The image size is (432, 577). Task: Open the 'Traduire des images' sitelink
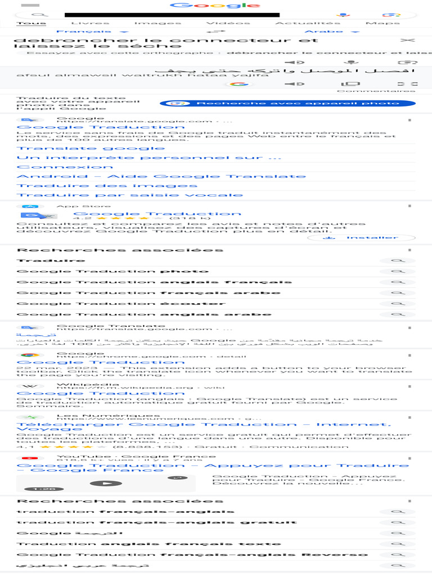107,186
